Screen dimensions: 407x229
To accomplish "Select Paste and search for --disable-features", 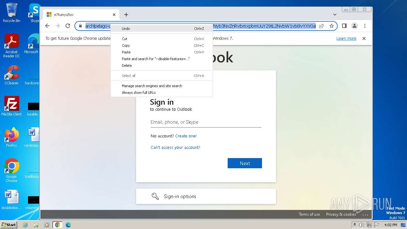I will point(162,59).
